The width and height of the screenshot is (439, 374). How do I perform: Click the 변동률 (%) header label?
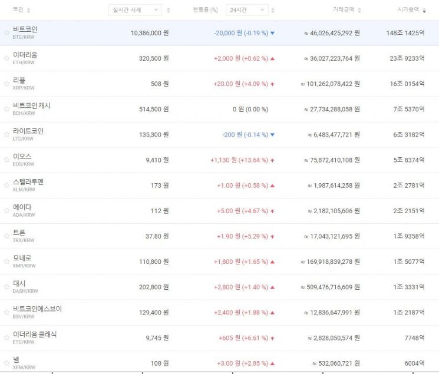coord(205,10)
